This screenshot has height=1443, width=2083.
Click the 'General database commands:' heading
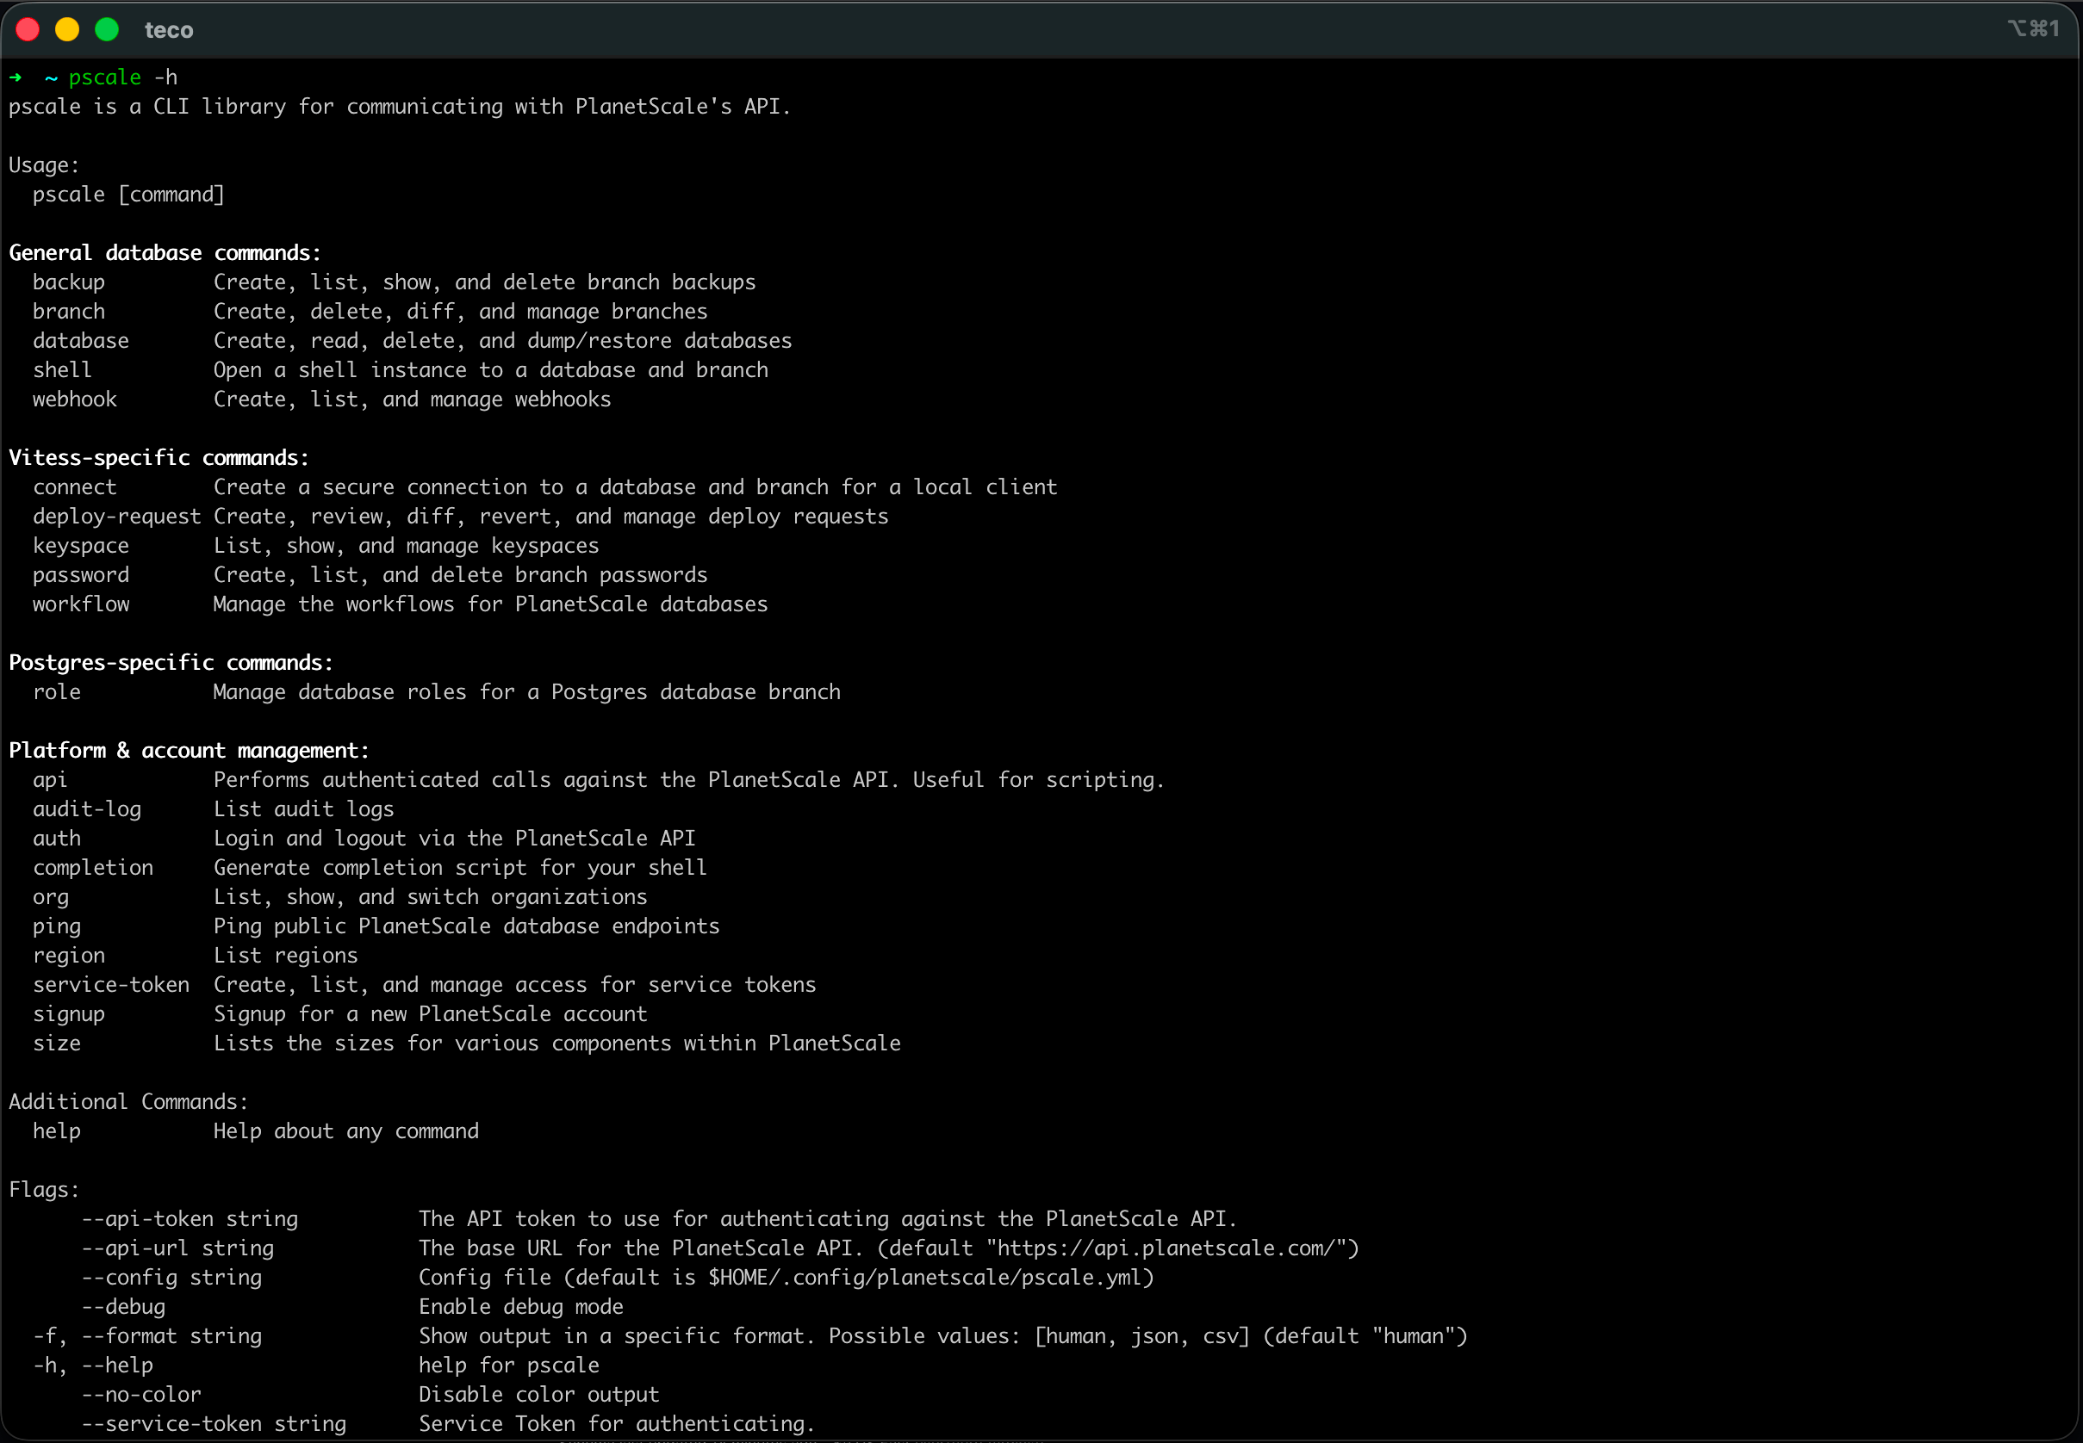(165, 253)
